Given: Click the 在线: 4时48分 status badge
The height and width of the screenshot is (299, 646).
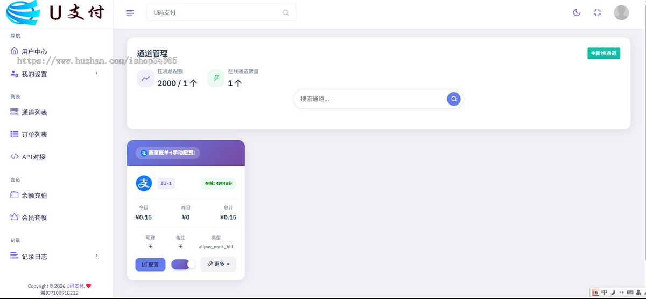Looking at the screenshot, I should (219, 183).
